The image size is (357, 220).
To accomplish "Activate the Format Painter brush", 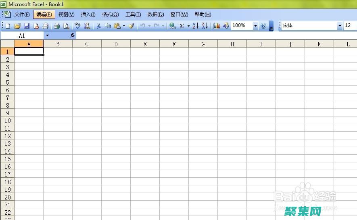I will coord(131,26).
